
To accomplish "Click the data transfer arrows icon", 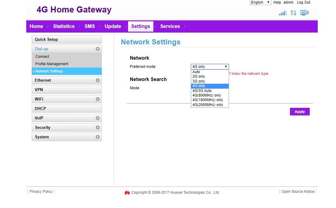I will click(x=293, y=13).
